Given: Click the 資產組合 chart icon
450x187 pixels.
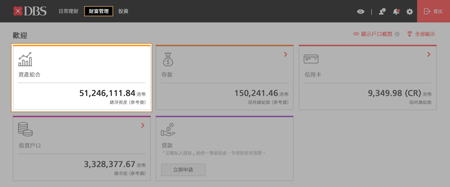Looking at the screenshot, I should pyautogui.click(x=25, y=59).
